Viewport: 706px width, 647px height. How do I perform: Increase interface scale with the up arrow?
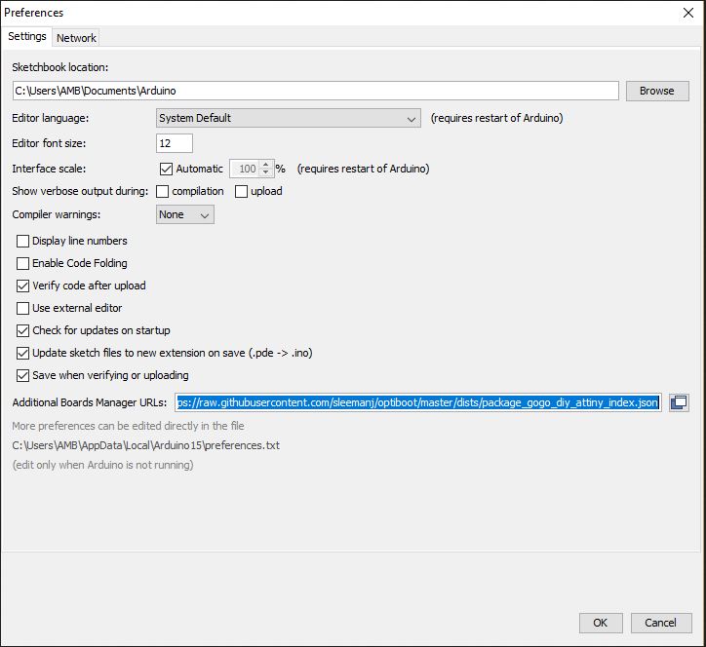point(265,165)
